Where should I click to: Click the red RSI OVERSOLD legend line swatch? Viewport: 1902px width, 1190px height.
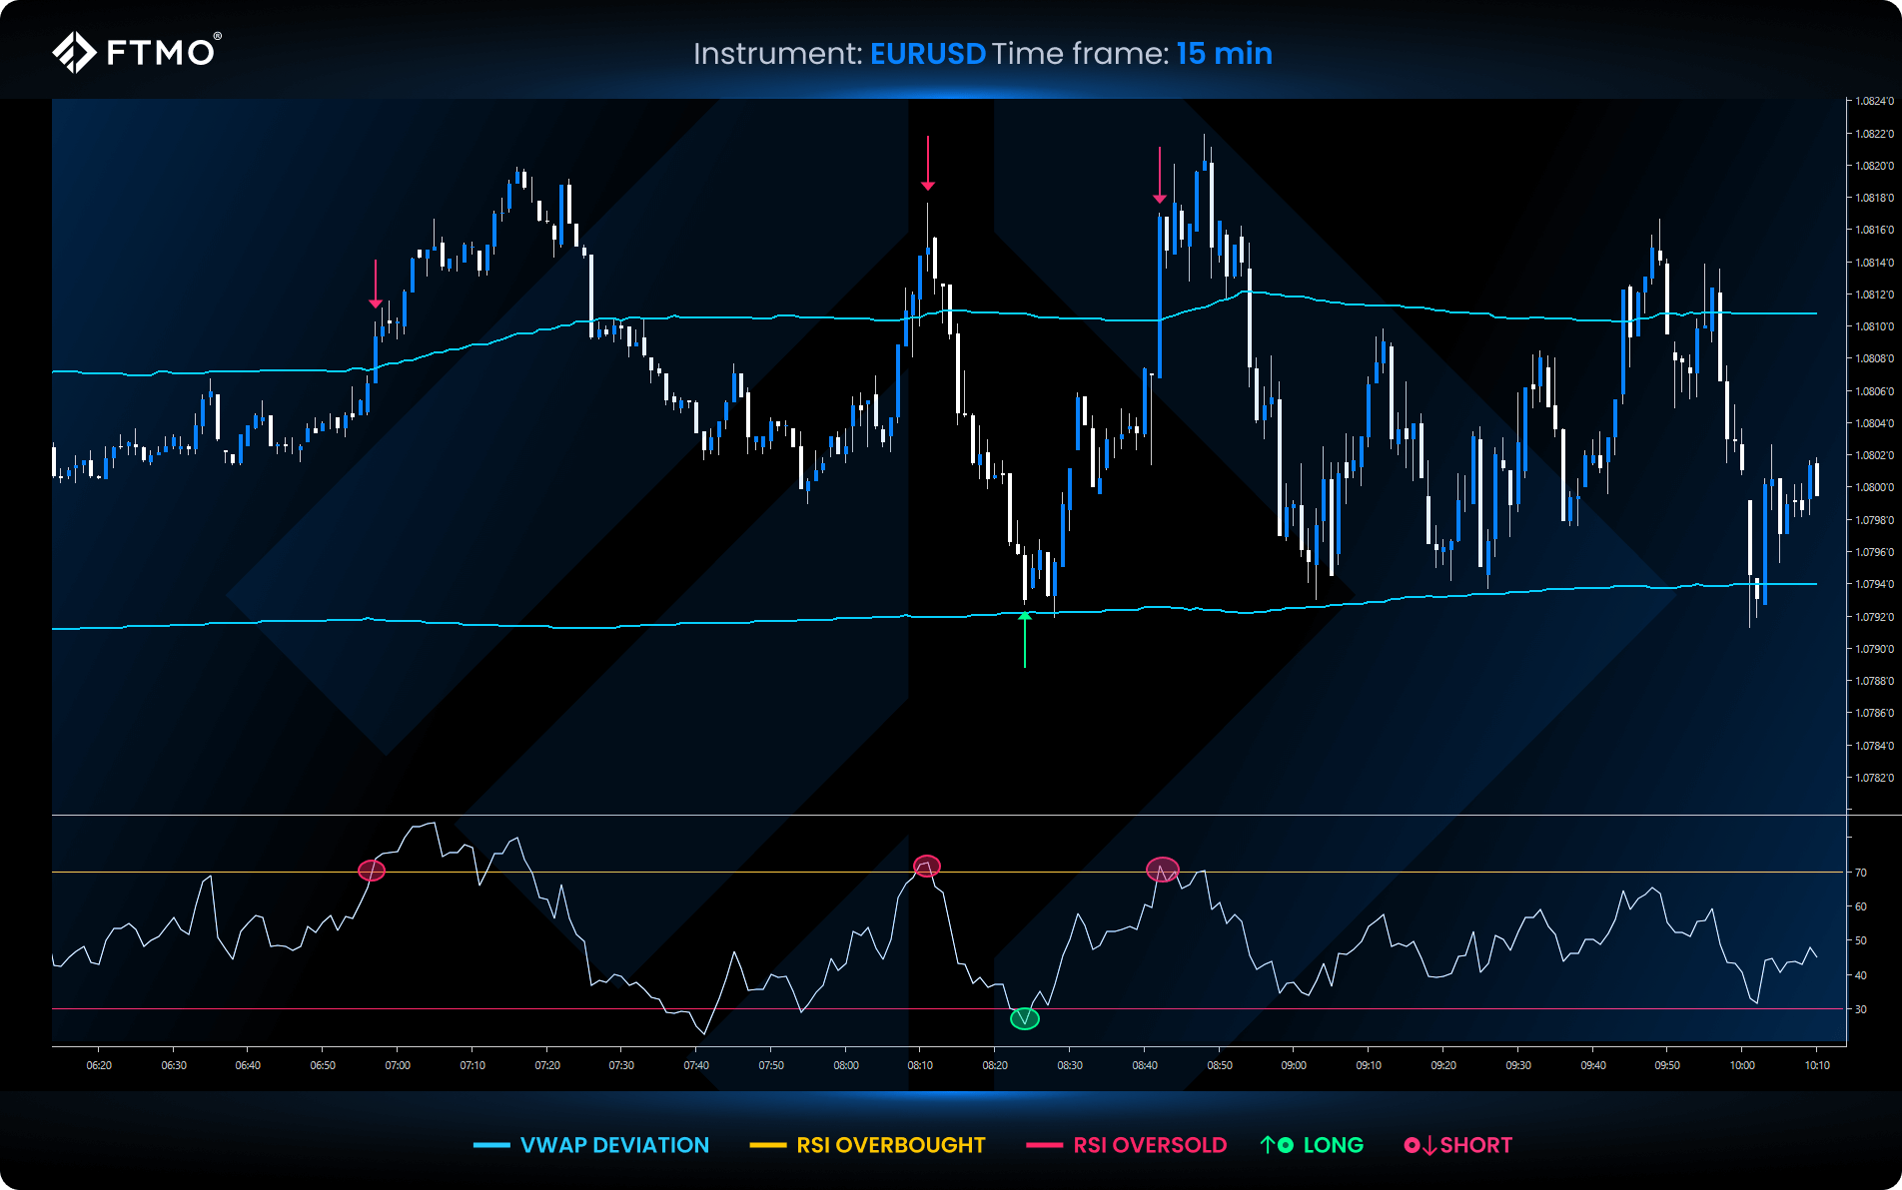[1044, 1145]
